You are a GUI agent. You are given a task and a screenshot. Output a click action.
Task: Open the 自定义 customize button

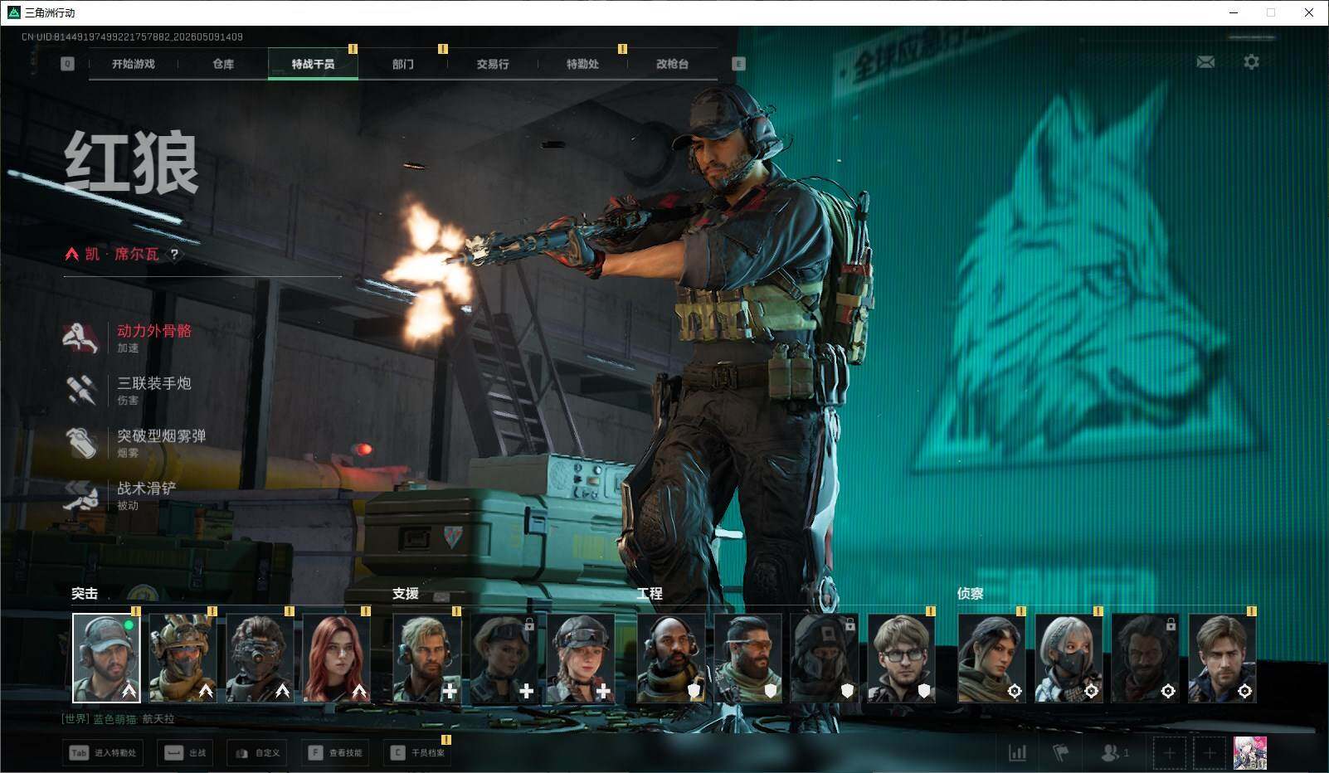(258, 753)
